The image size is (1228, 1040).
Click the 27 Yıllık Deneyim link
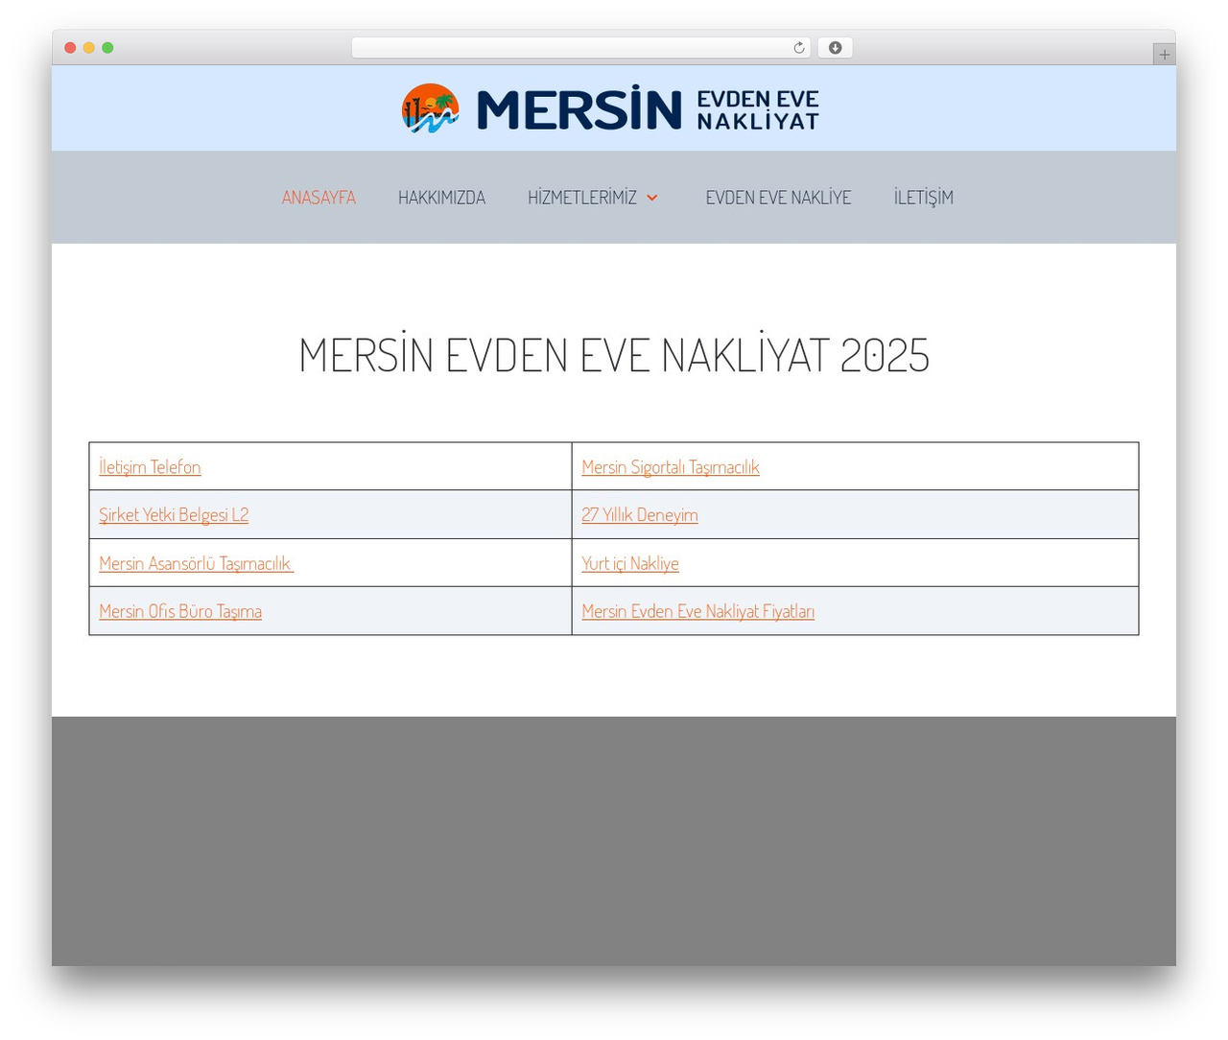click(x=640, y=515)
